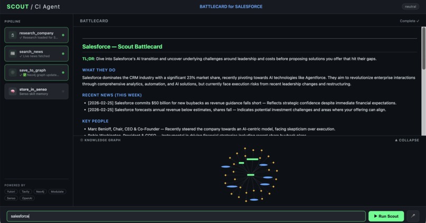Click the OpenAI tag
Viewport: 426px width, 223px height.
click(27, 198)
